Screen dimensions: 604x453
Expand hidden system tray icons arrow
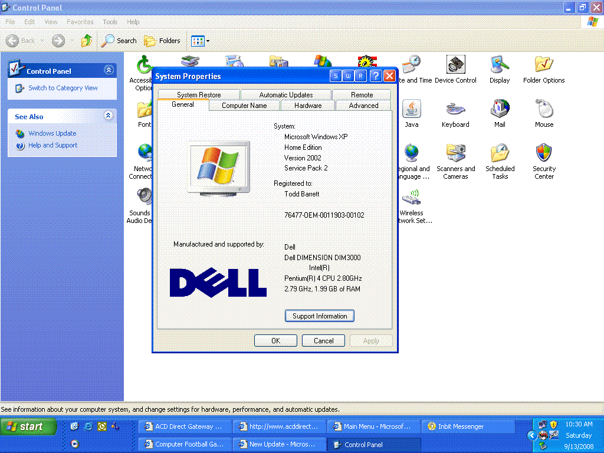532,435
